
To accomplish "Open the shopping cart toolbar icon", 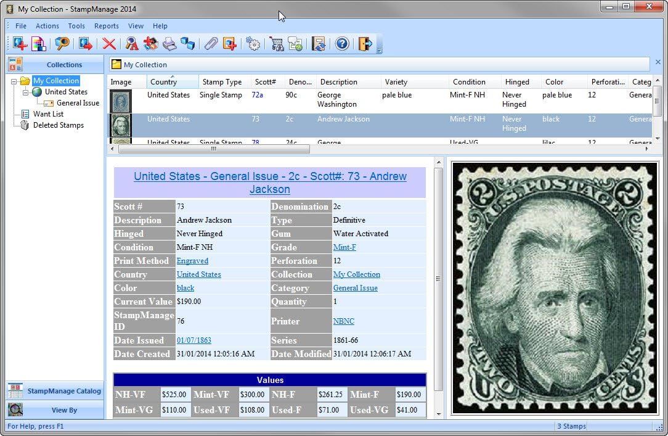I will (x=276, y=44).
